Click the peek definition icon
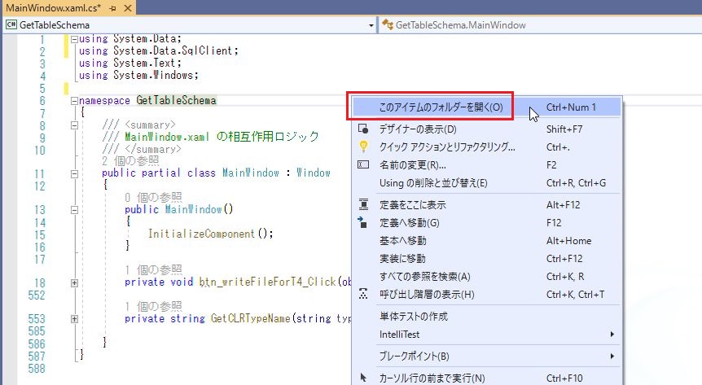 click(363, 204)
